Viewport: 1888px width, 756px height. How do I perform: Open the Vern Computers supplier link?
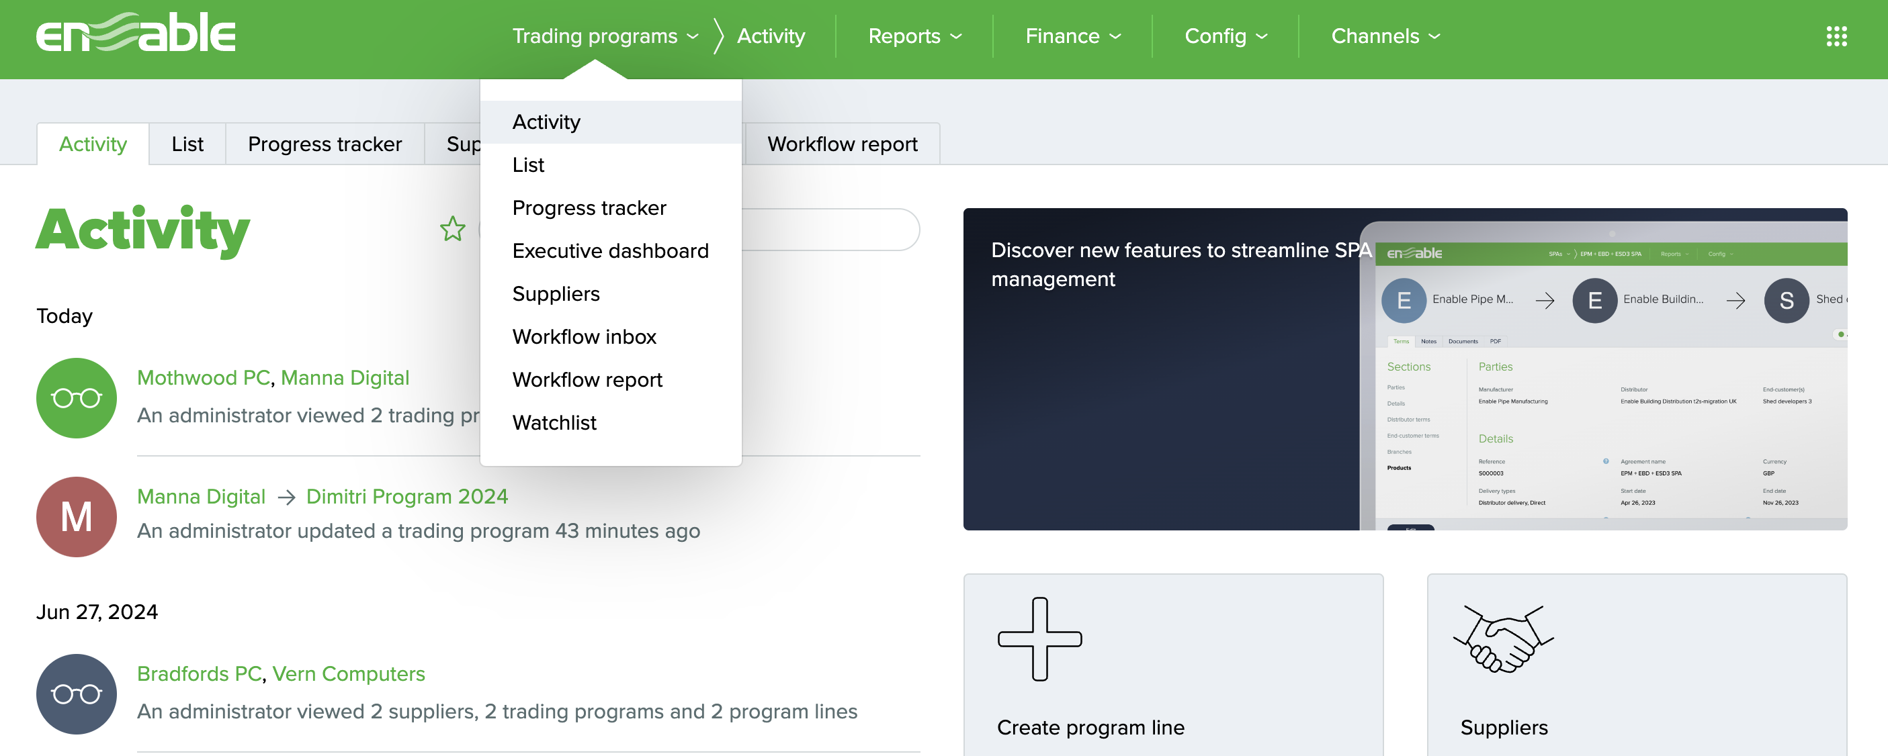coord(348,673)
